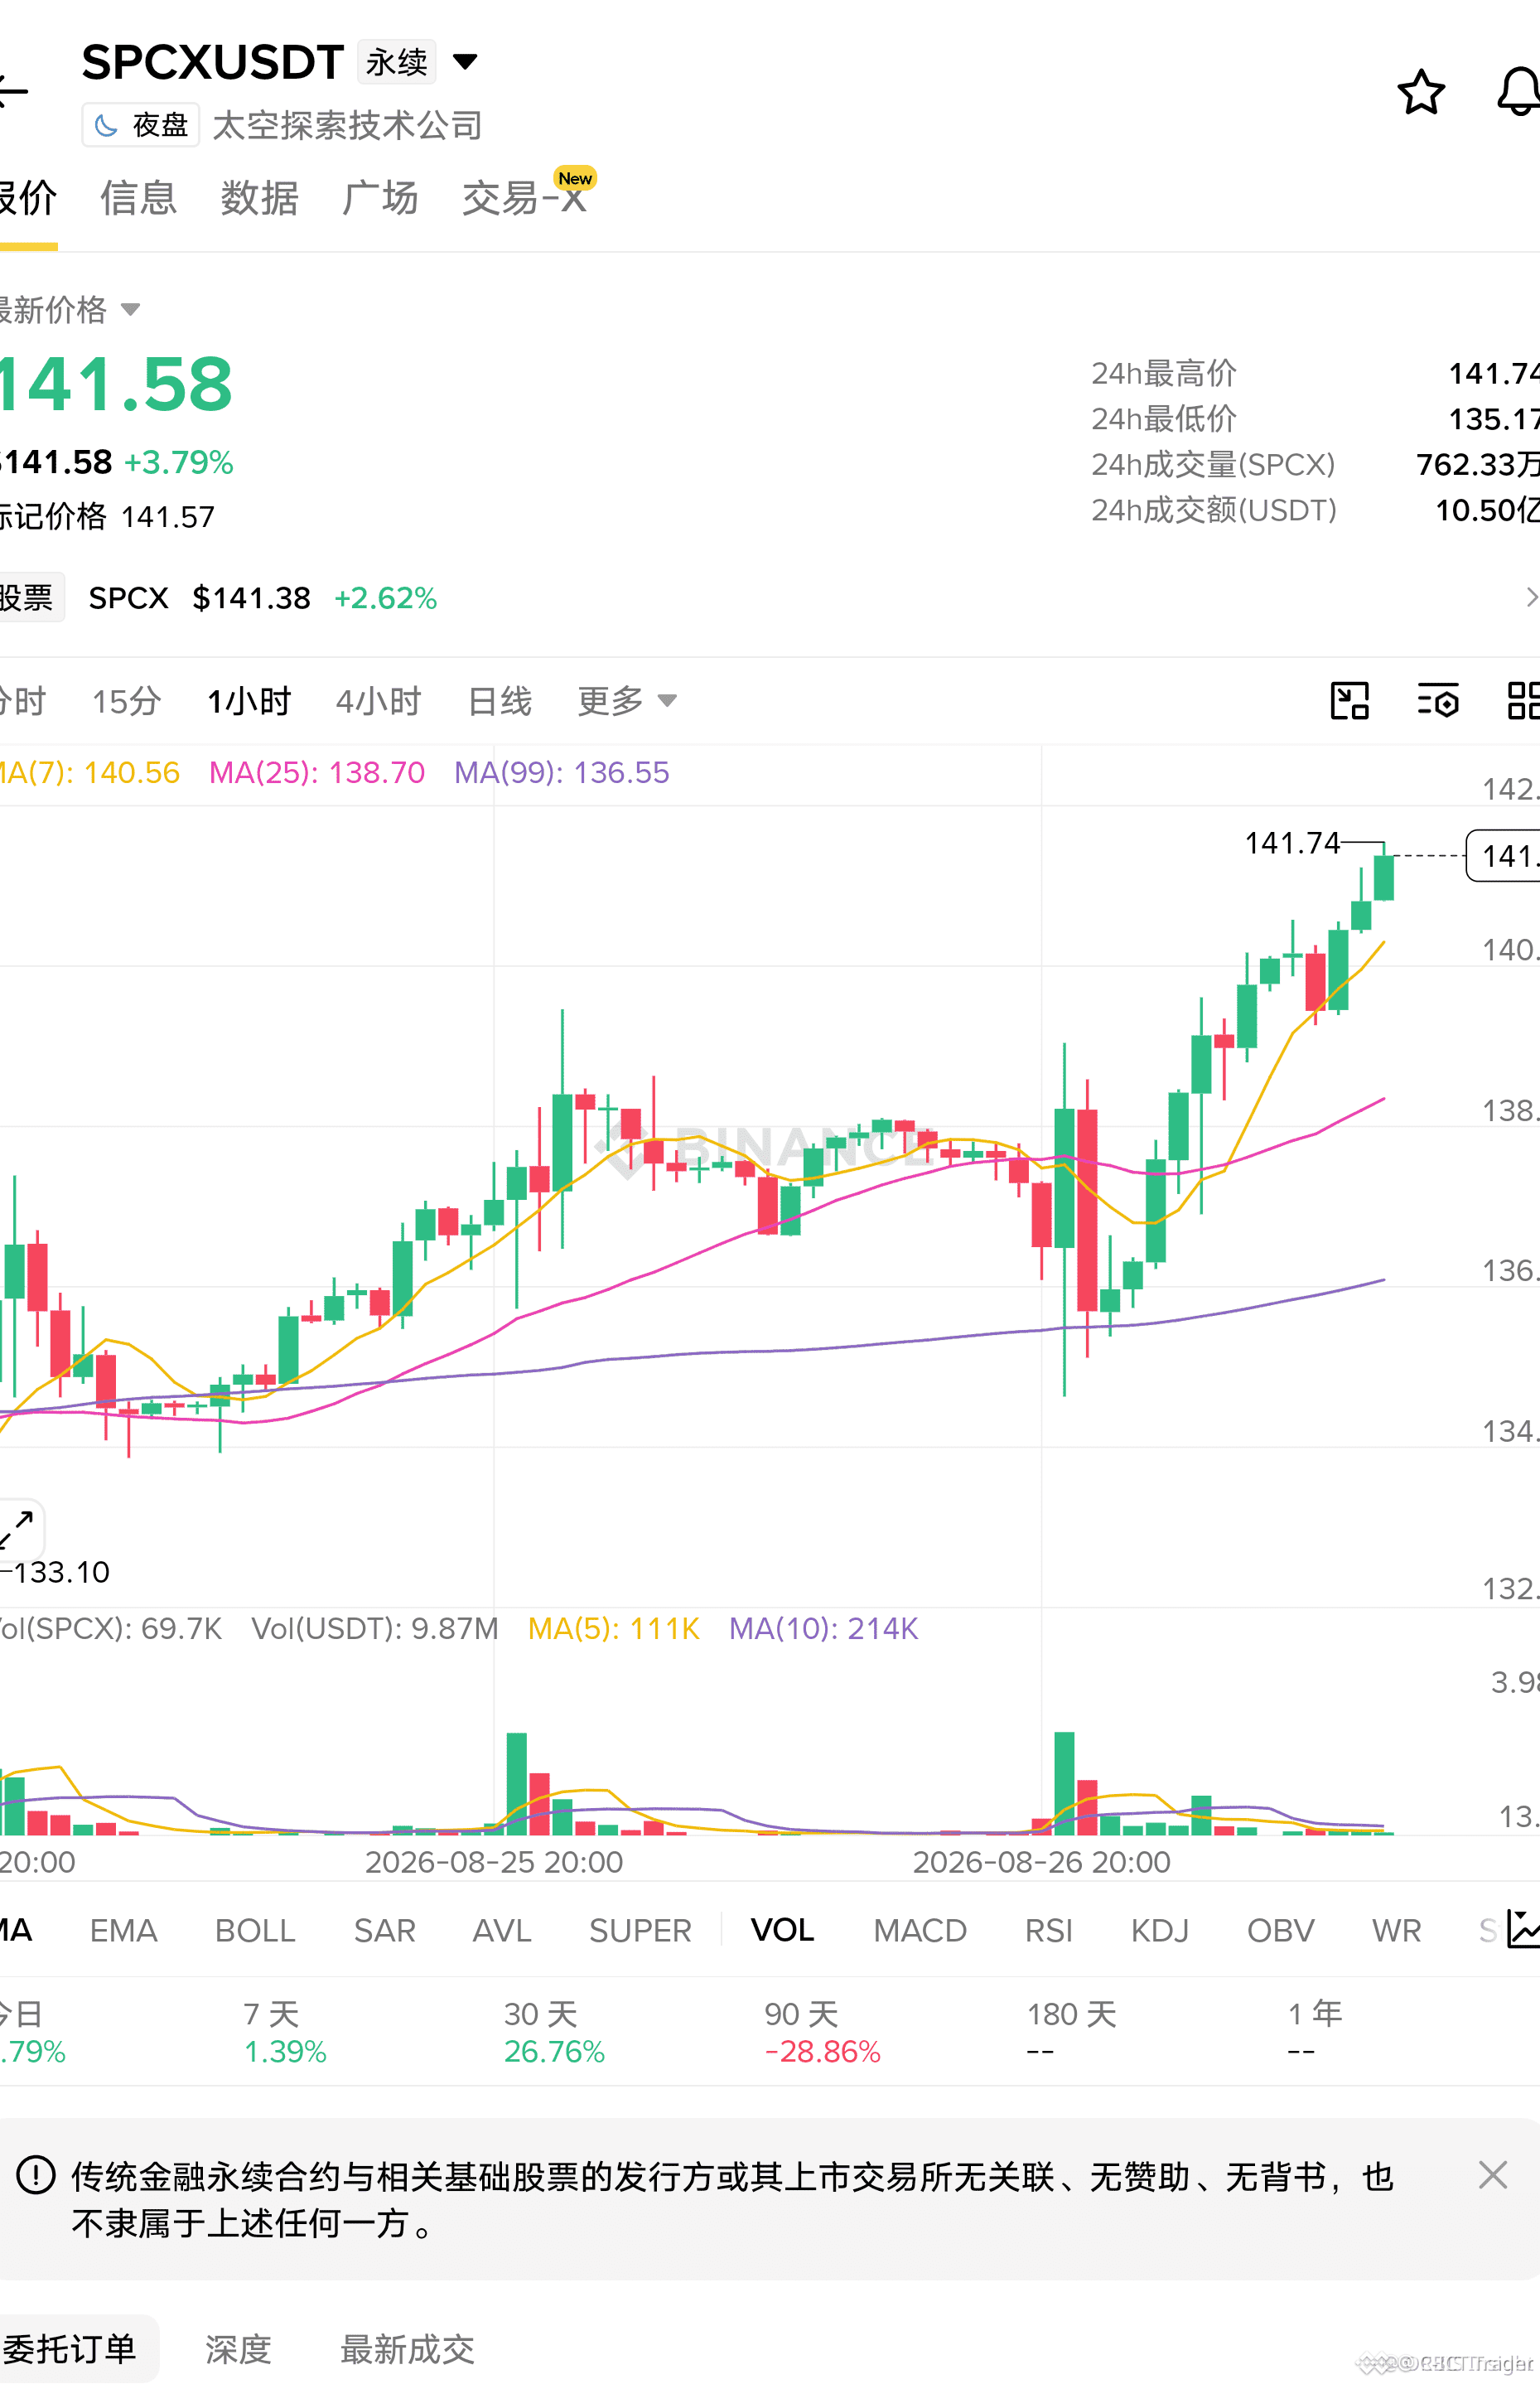Click the 永续 perpetual contract badge

click(396, 62)
